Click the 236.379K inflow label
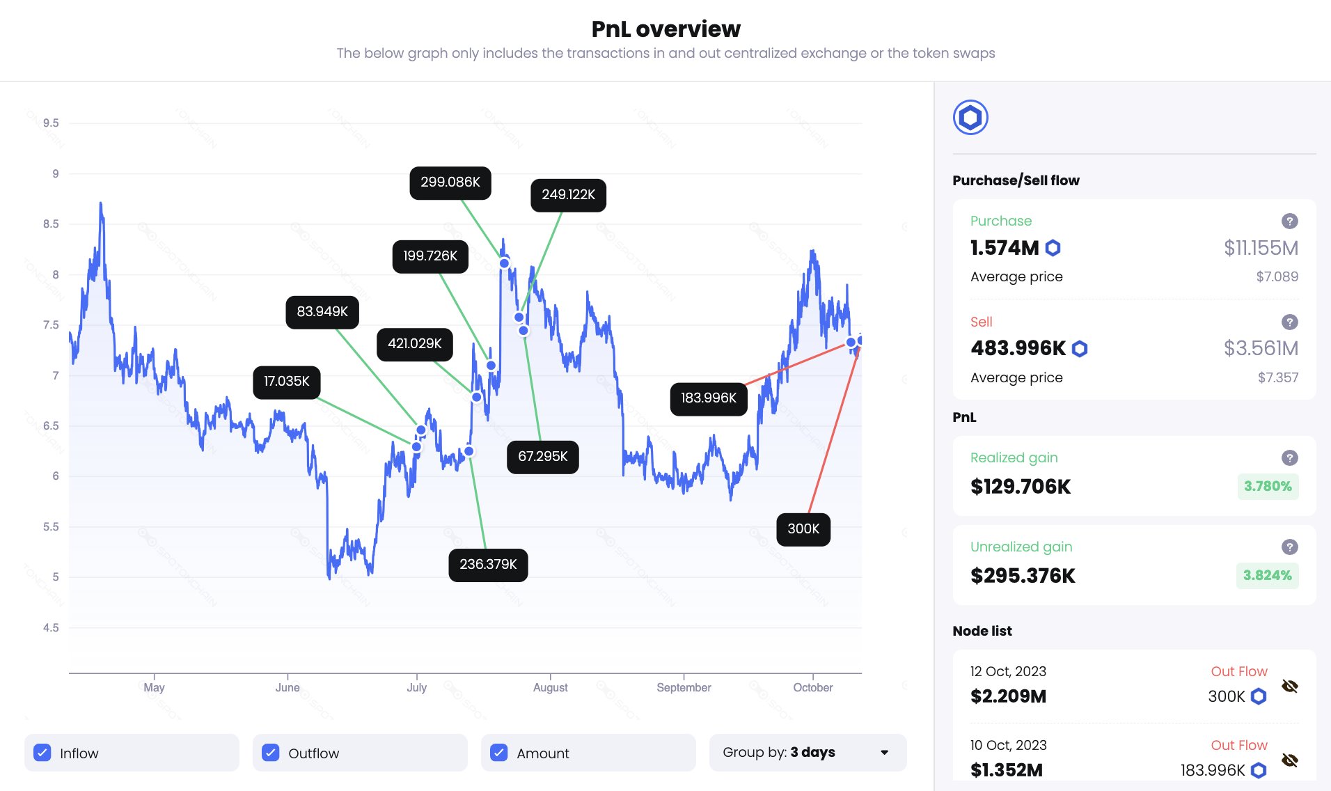The image size is (1331, 791). 488,564
